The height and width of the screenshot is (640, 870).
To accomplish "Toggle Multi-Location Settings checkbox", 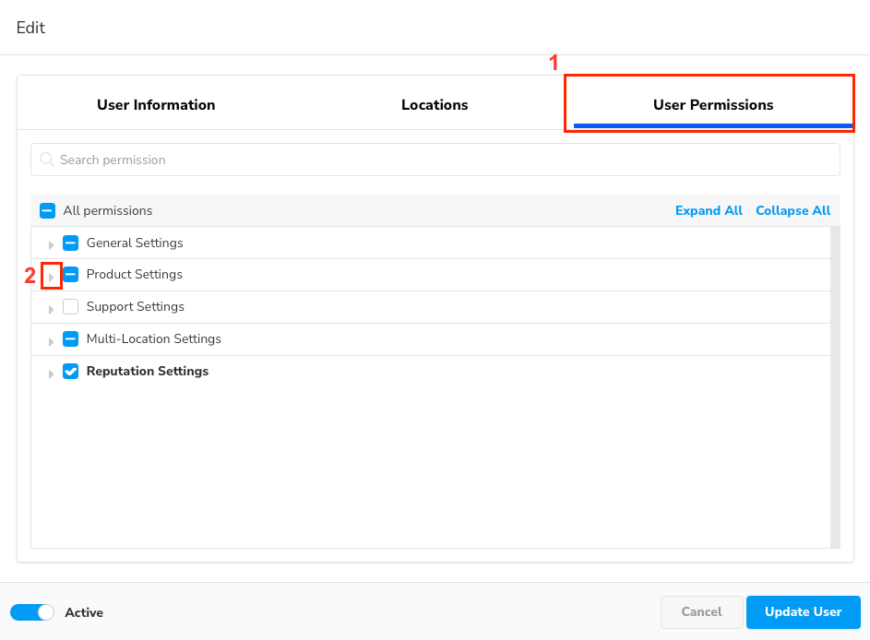I will click(x=70, y=339).
